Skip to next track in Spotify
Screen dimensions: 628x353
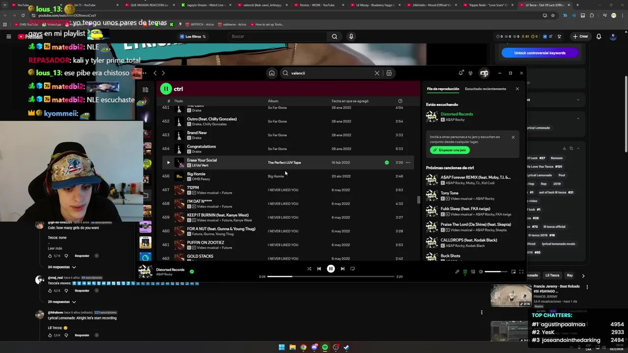(x=342, y=269)
